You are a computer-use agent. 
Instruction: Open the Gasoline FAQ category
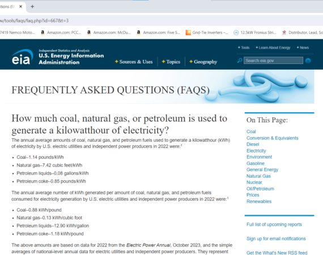[256, 163]
